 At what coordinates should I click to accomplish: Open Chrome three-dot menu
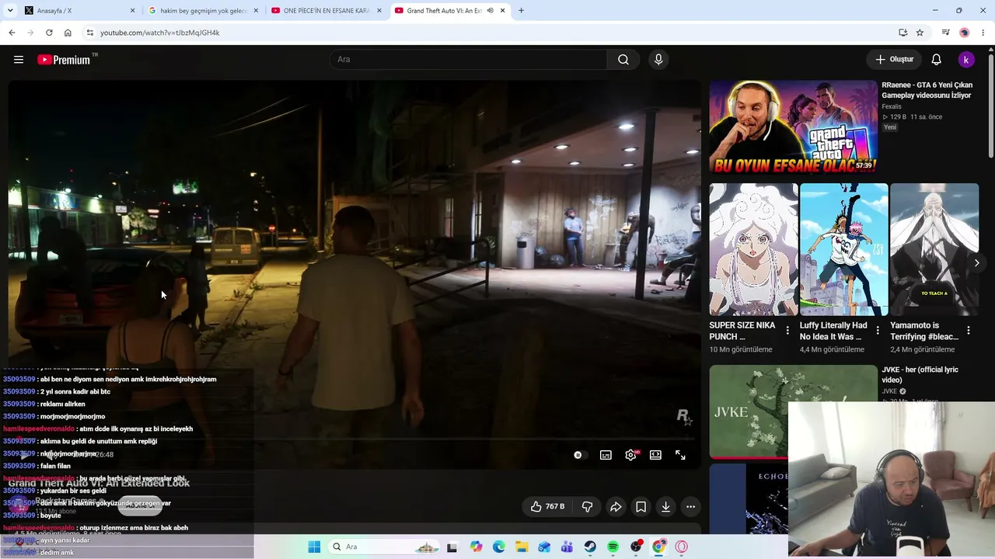(983, 33)
